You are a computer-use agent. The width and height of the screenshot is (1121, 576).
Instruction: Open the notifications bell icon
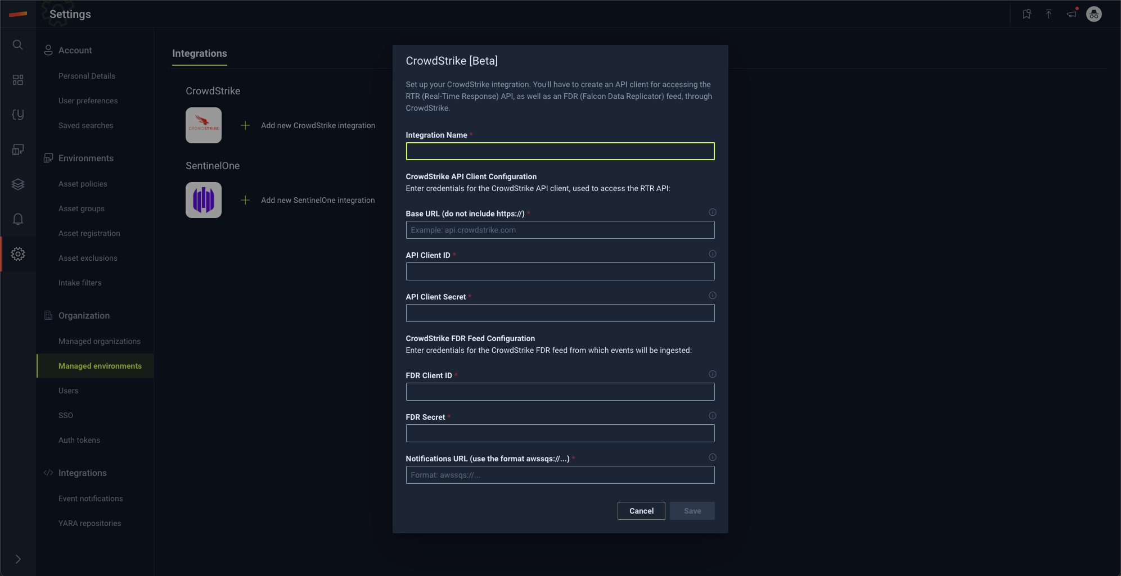18,219
